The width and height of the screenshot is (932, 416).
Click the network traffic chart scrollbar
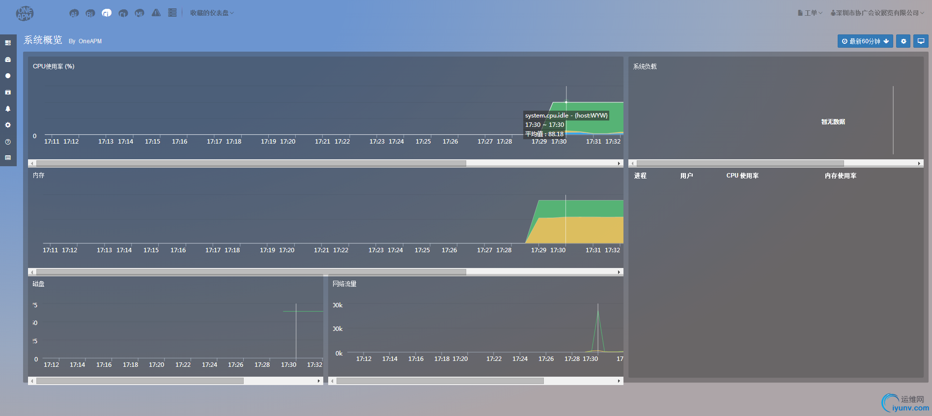pyautogui.click(x=440, y=381)
